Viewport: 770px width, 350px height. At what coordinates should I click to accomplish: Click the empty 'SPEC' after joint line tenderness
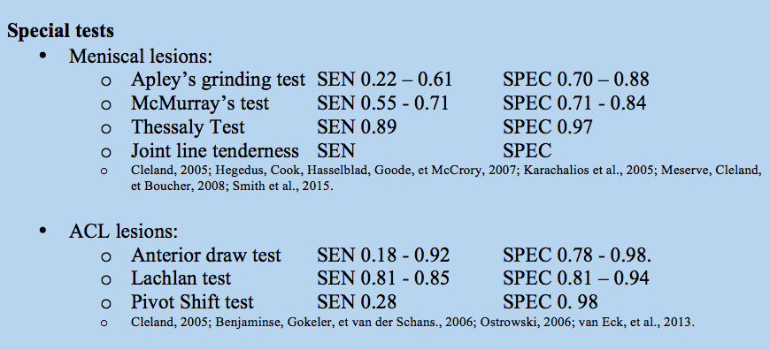(x=527, y=151)
